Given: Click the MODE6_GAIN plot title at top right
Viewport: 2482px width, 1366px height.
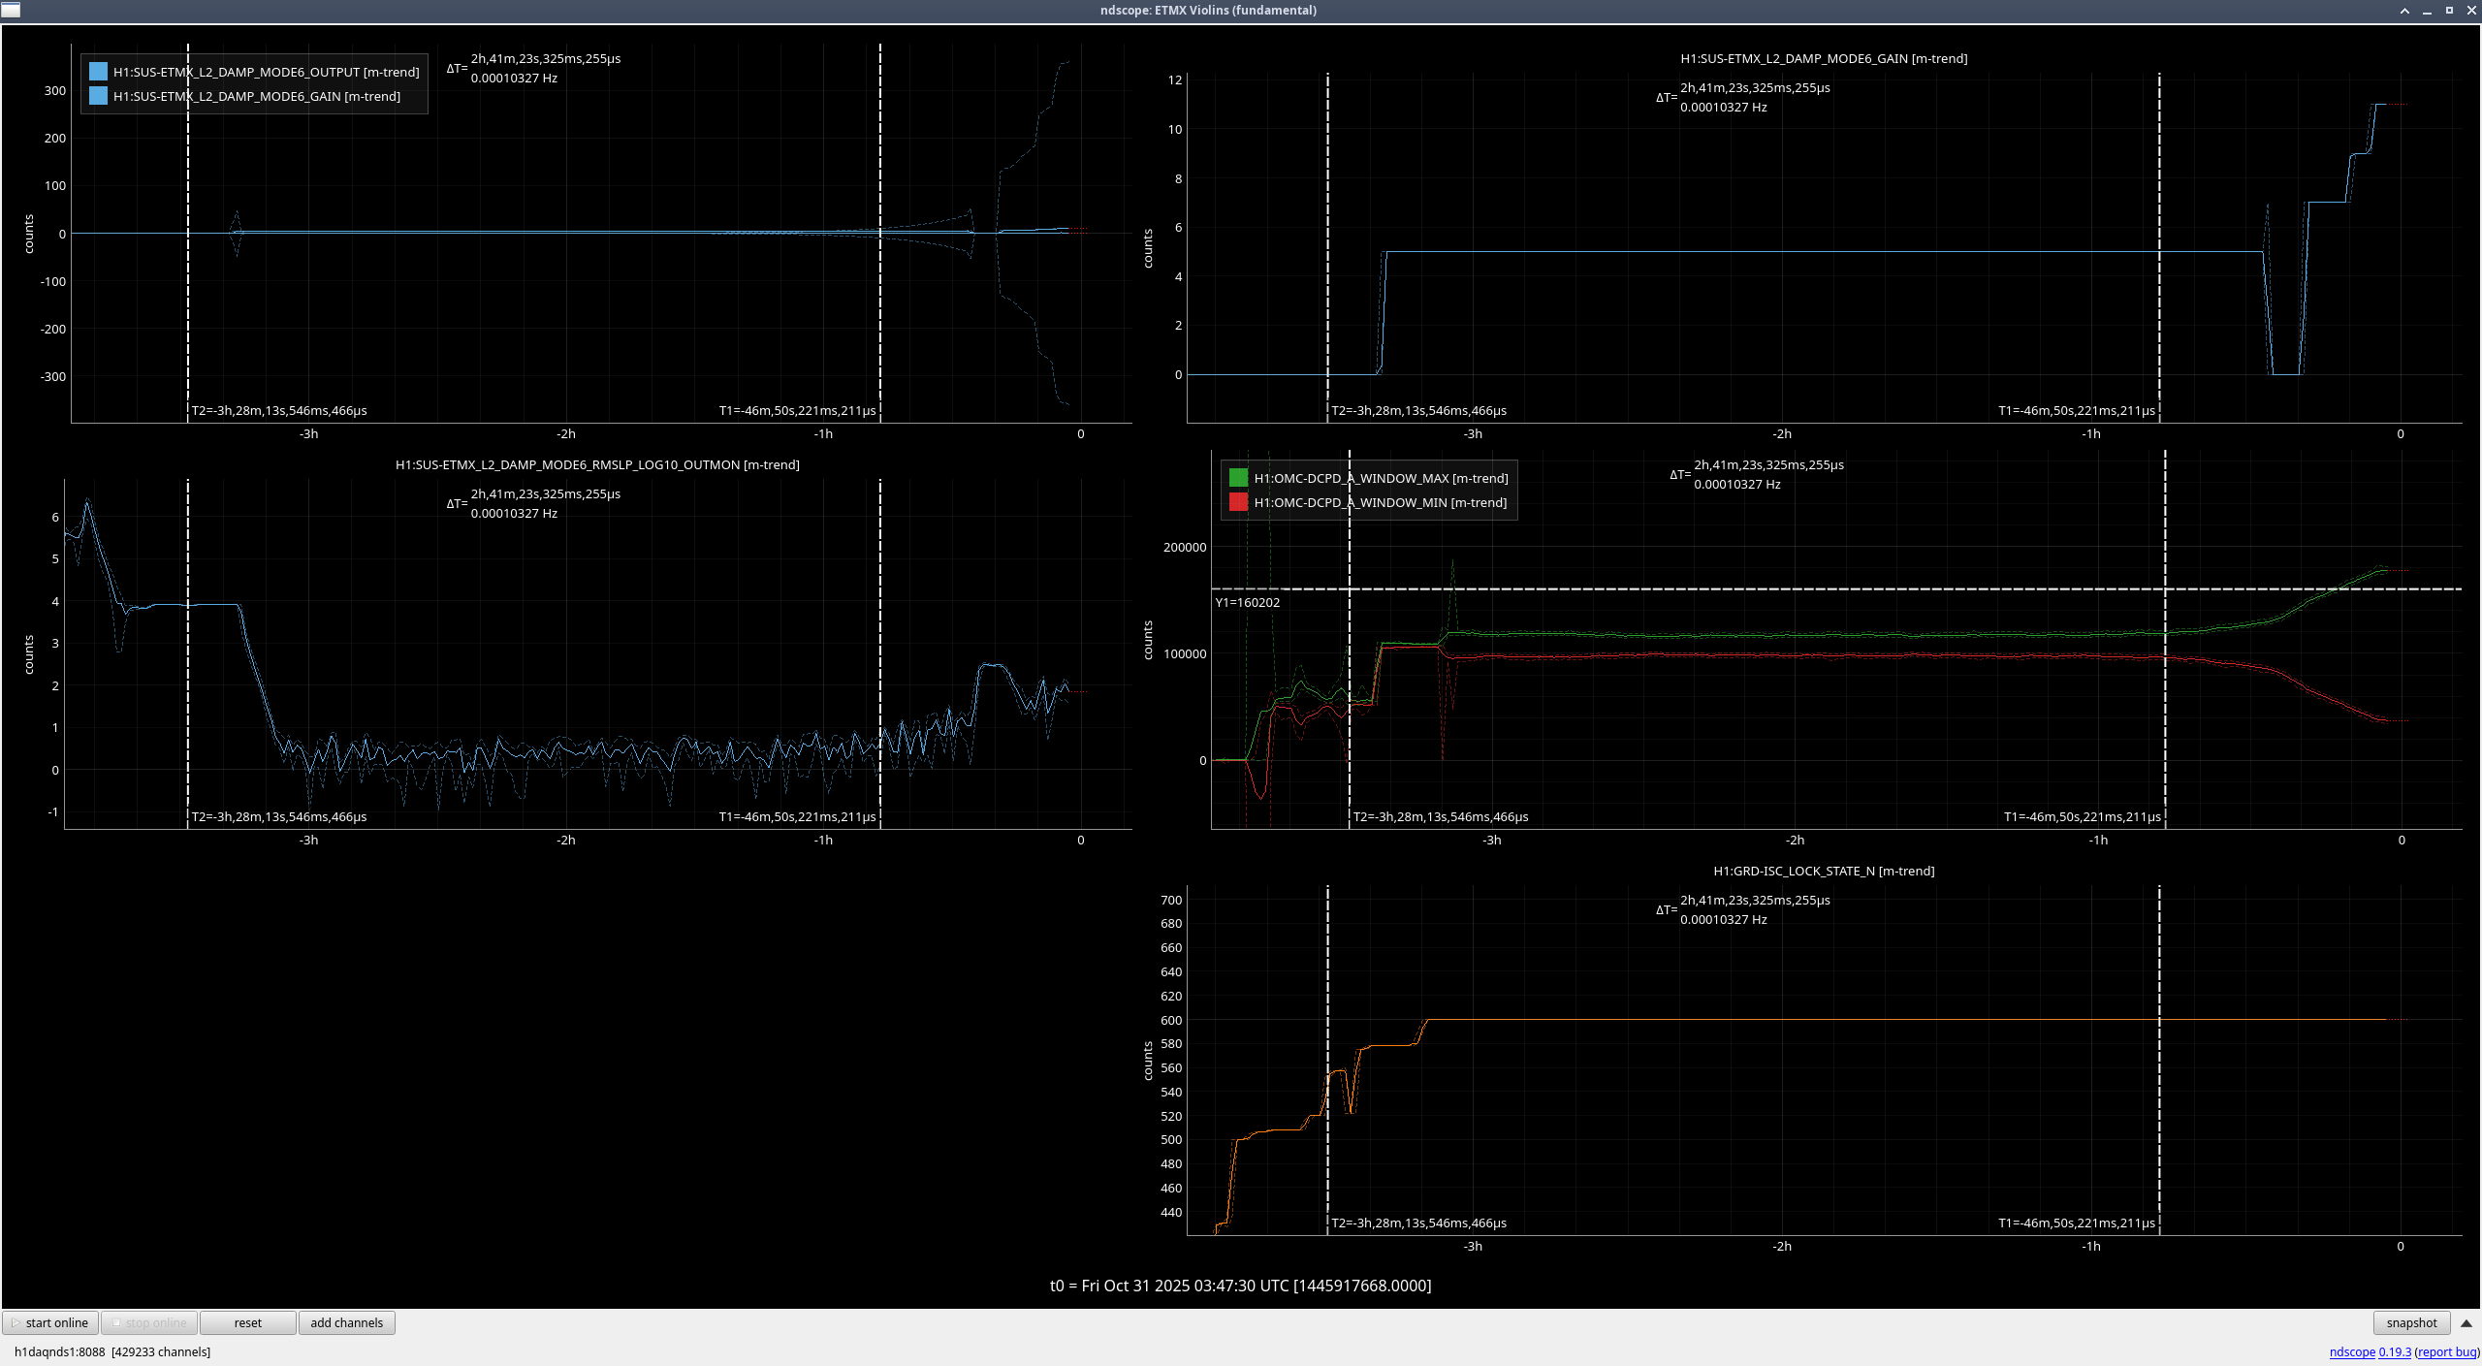Looking at the screenshot, I should tap(1823, 58).
